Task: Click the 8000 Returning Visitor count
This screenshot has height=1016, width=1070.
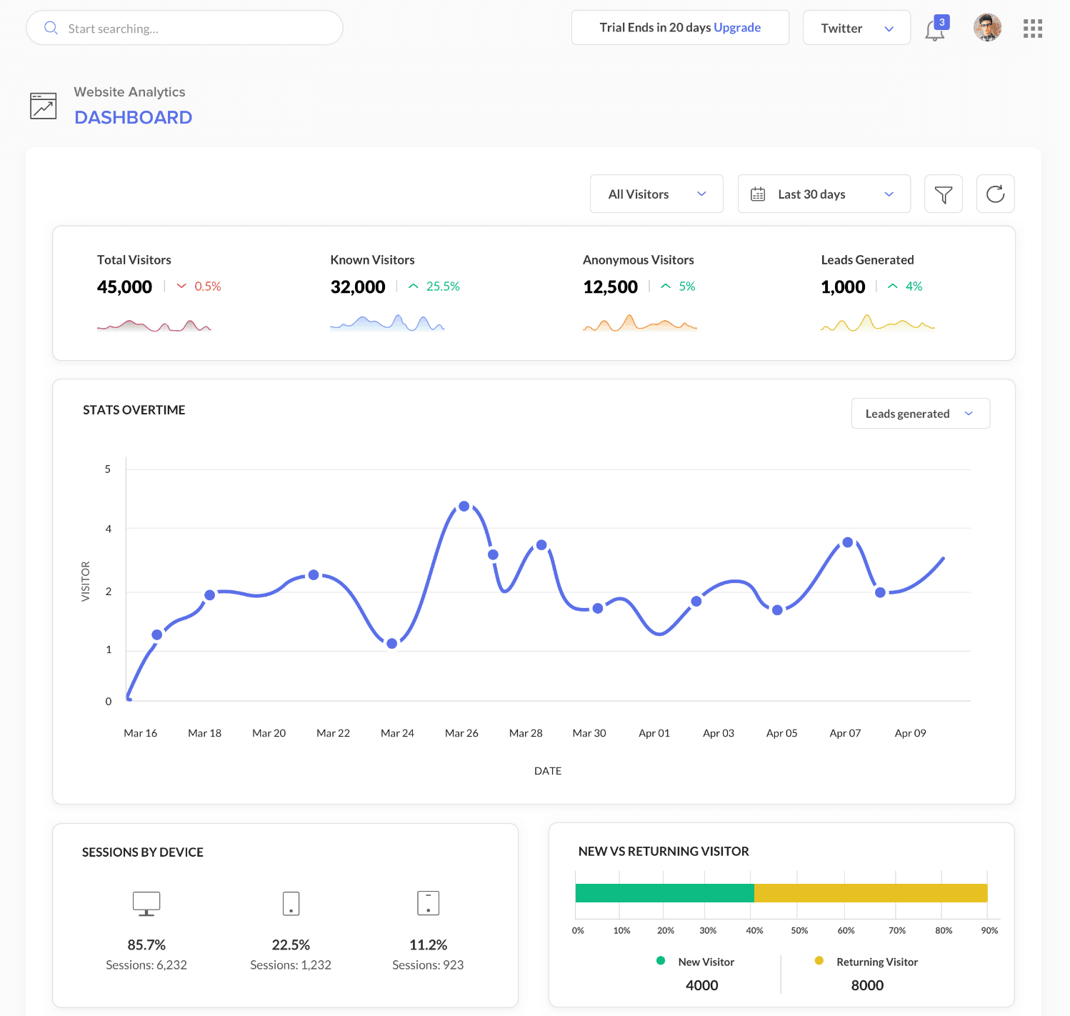Action: tap(867, 985)
